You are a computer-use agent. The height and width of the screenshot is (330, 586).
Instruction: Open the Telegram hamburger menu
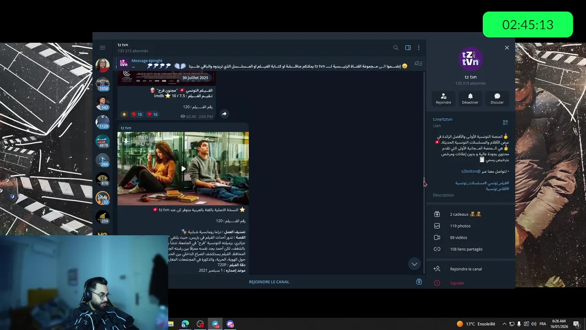click(x=103, y=48)
